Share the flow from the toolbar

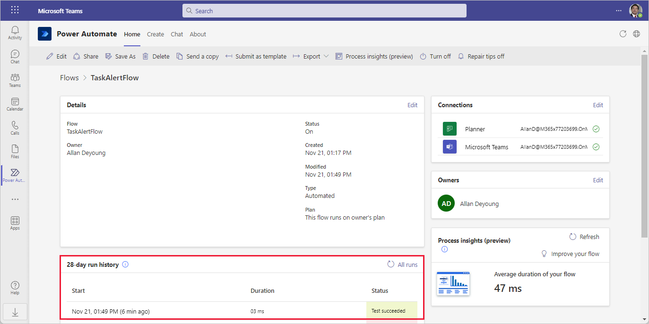click(86, 56)
